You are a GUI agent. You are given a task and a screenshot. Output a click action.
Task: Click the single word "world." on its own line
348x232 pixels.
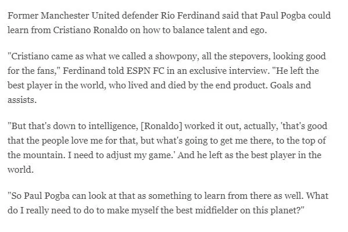coord(21,170)
